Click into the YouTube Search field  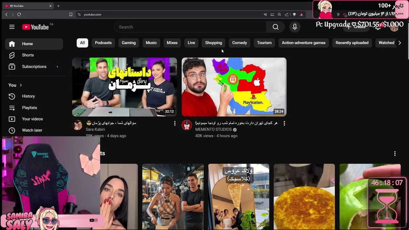click(190, 27)
